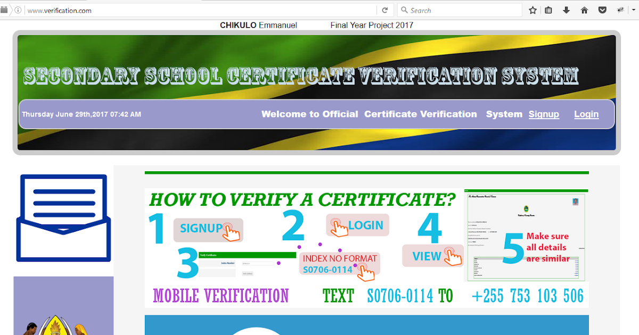Click the phone number +255 753 103 506

[528, 296]
